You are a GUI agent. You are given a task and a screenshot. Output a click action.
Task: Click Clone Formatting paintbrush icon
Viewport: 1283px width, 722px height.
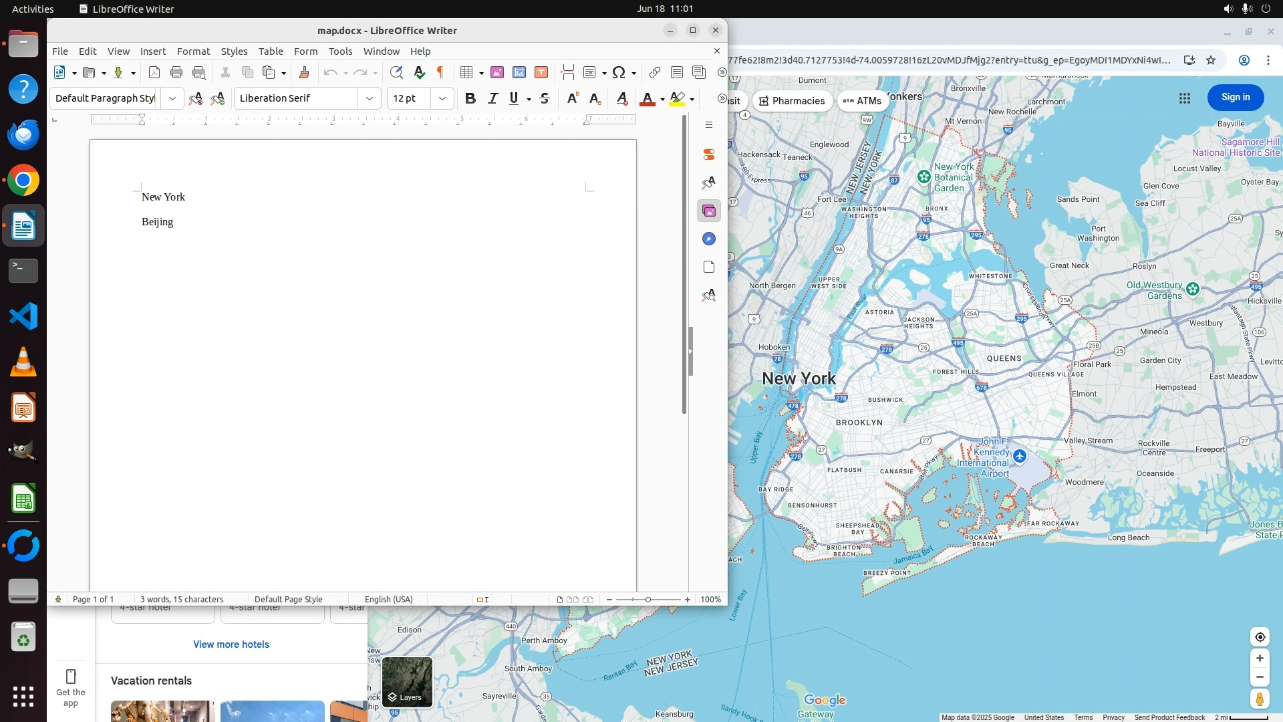click(304, 73)
